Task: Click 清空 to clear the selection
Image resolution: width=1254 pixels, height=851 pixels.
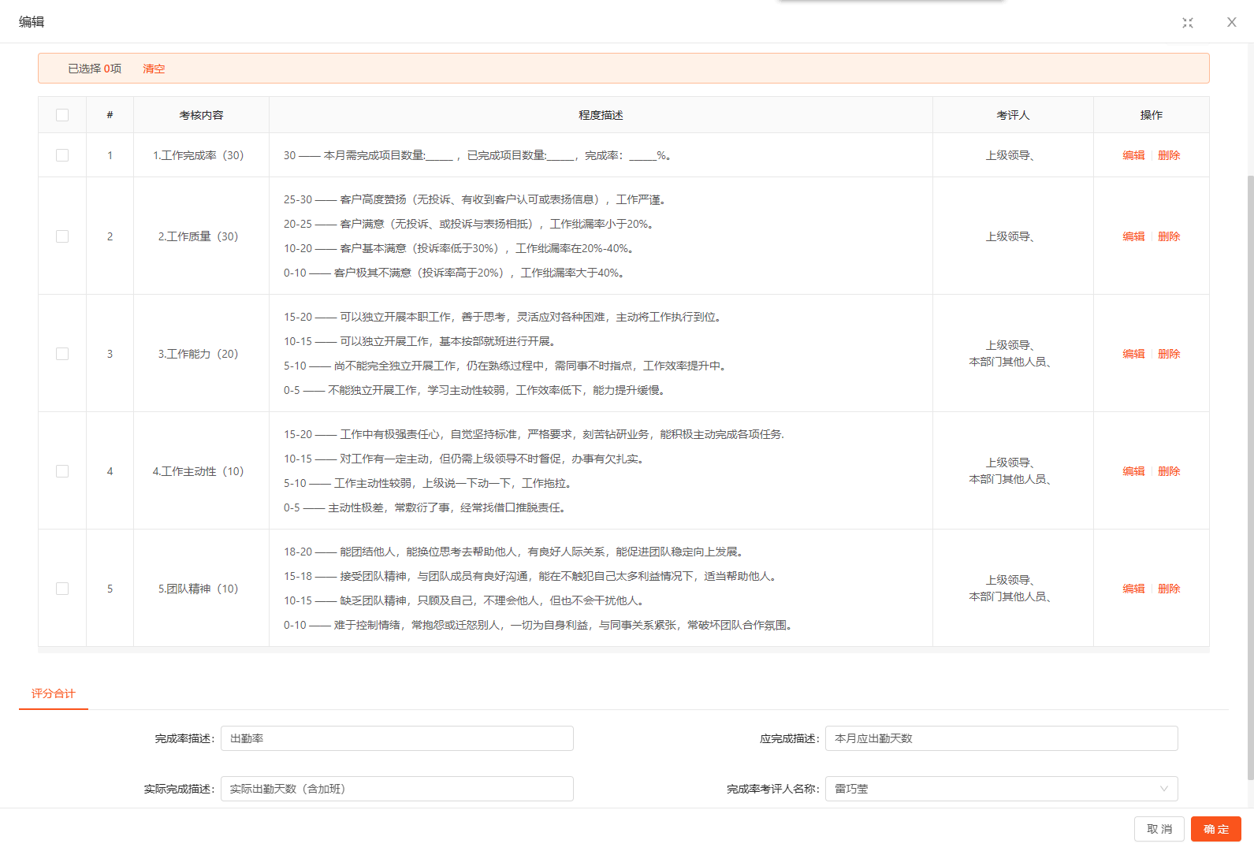Action: click(x=154, y=69)
